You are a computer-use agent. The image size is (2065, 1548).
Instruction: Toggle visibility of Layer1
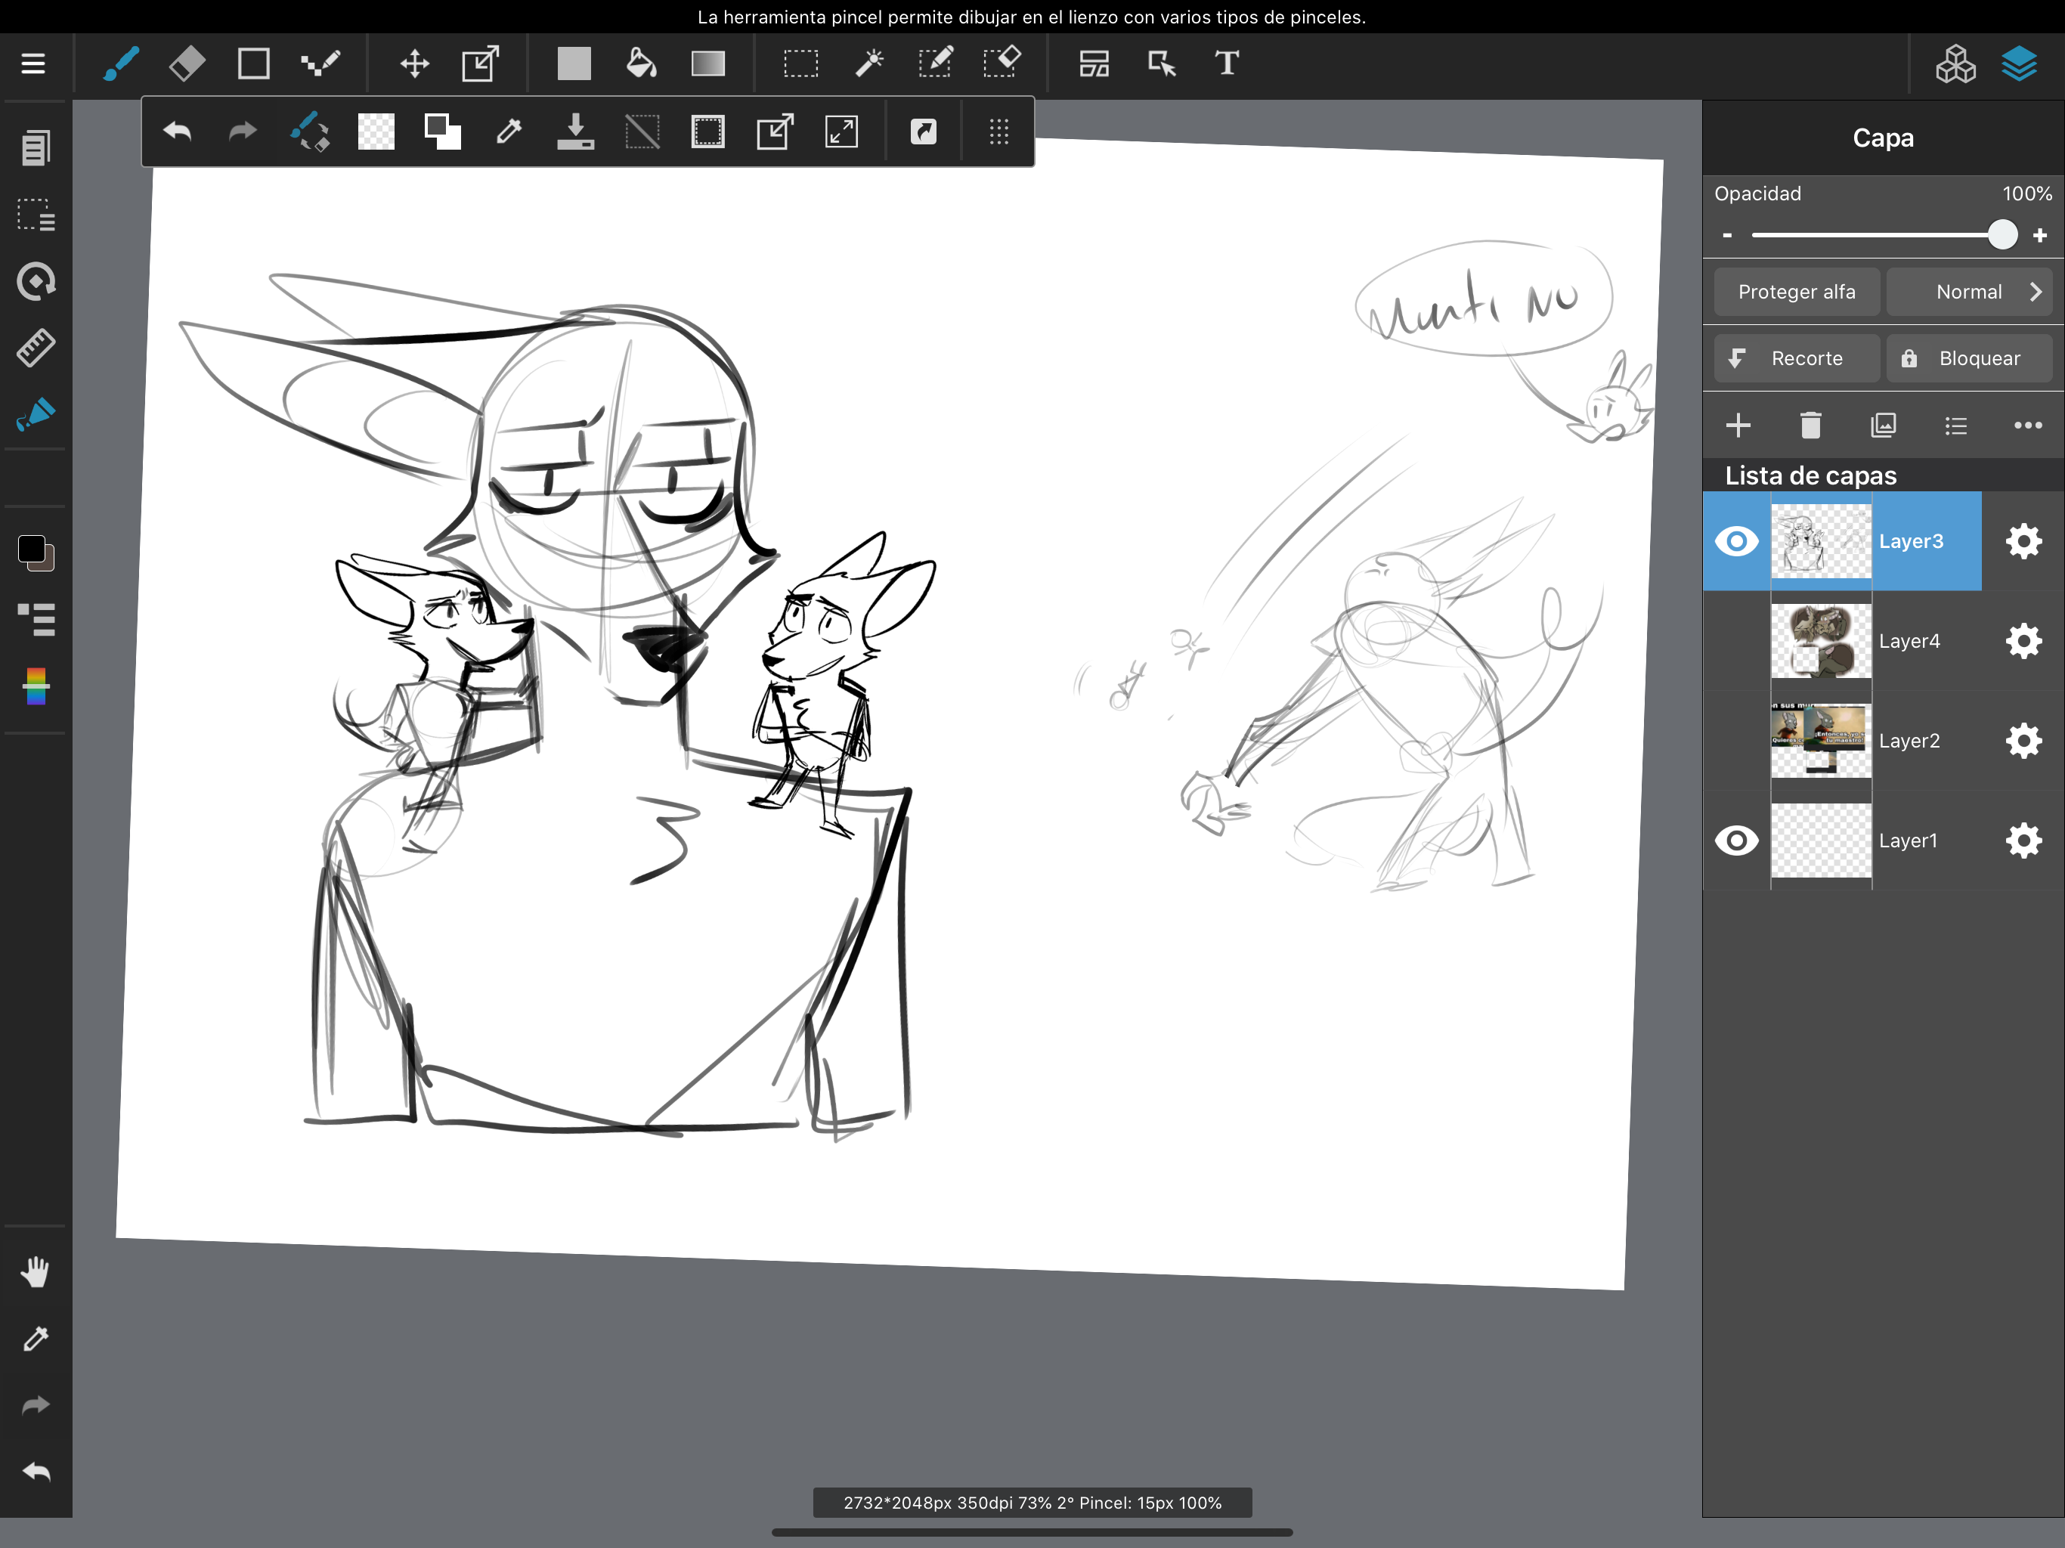1736,841
